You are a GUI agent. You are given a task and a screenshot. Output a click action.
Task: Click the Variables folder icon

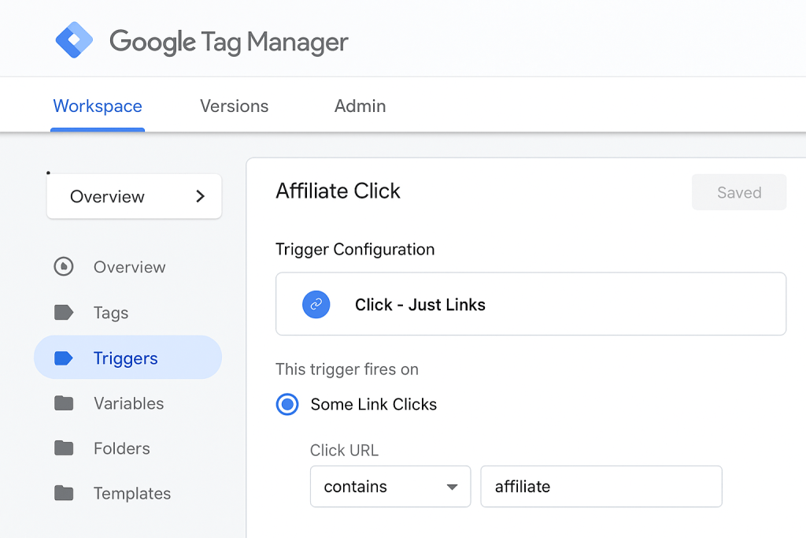pos(64,403)
